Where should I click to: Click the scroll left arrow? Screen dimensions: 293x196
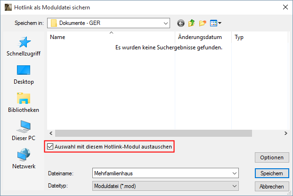(x=51, y=133)
